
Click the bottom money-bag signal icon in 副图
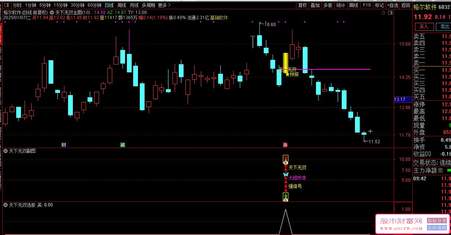pos(286,200)
